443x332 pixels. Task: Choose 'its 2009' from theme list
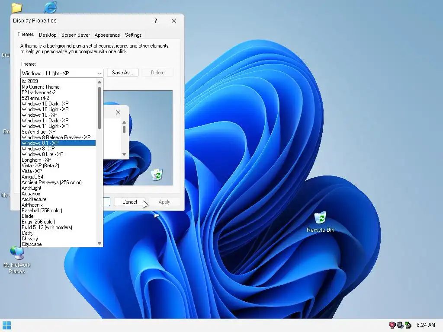click(x=58, y=81)
